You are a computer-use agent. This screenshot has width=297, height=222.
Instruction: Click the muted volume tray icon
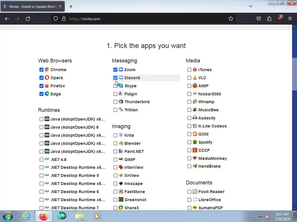268,217
